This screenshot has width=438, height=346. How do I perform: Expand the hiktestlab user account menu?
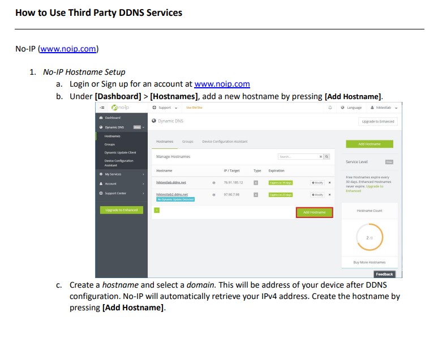(x=384, y=108)
